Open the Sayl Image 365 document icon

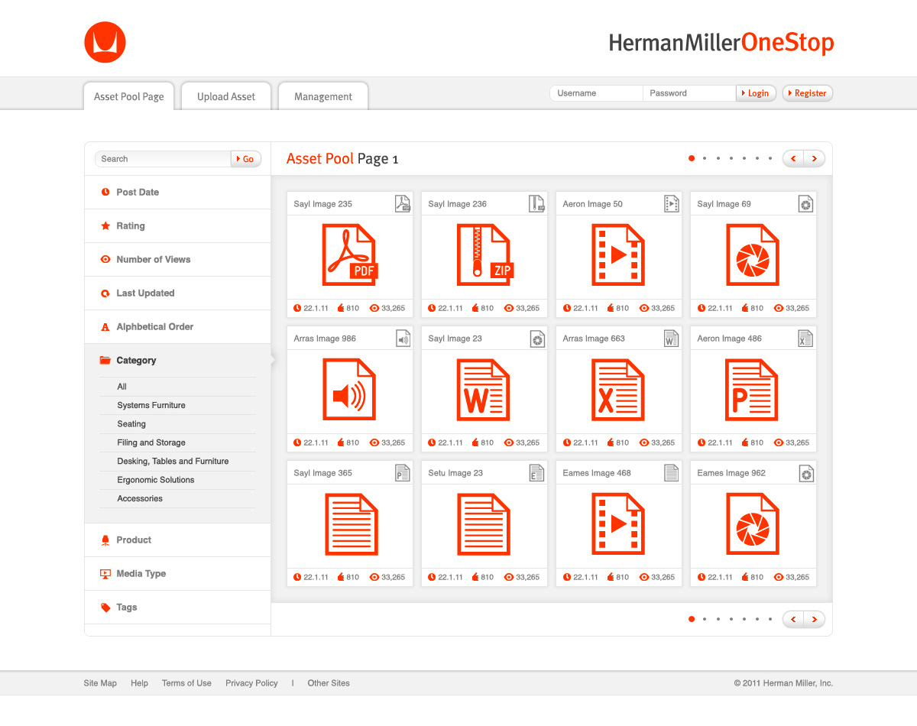pos(350,523)
